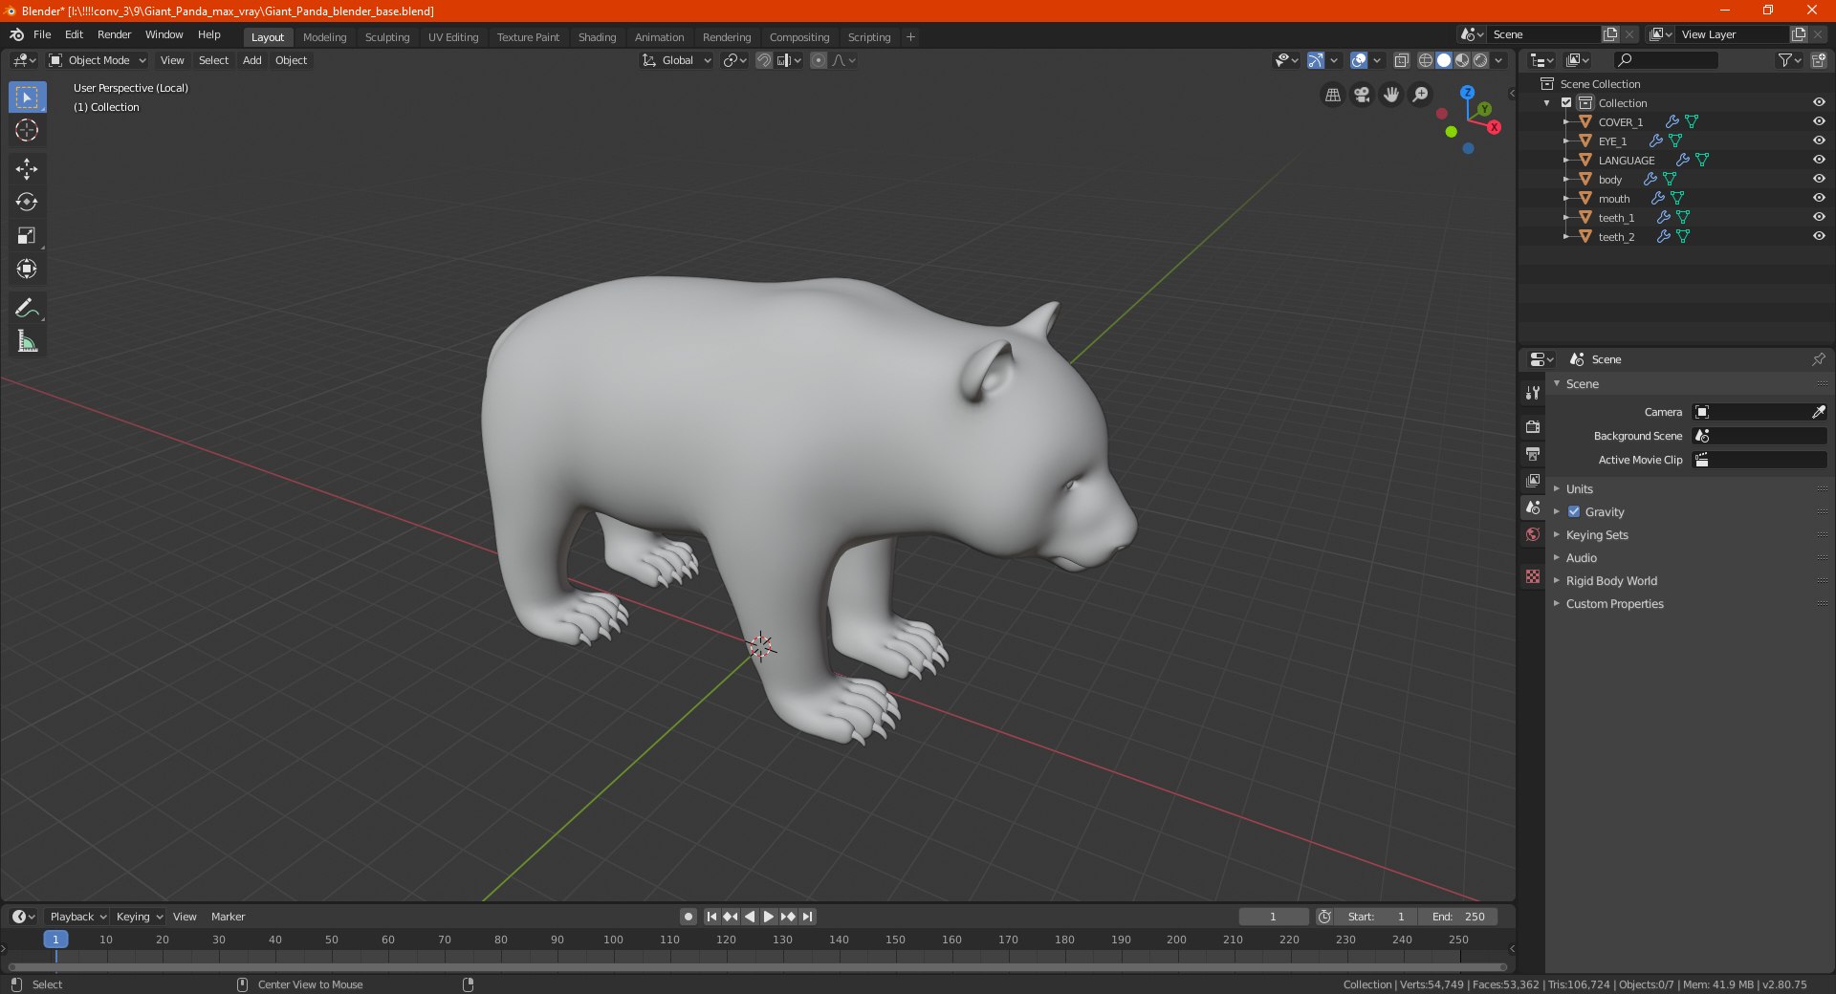Open the Keying dropdown in timeline

tap(140, 917)
